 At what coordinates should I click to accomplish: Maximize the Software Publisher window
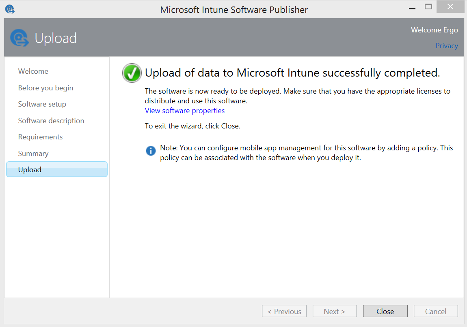428,6
